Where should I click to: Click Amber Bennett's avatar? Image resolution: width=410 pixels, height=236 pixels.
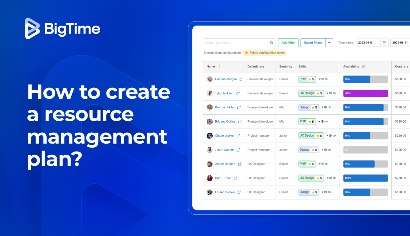tap(210, 164)
